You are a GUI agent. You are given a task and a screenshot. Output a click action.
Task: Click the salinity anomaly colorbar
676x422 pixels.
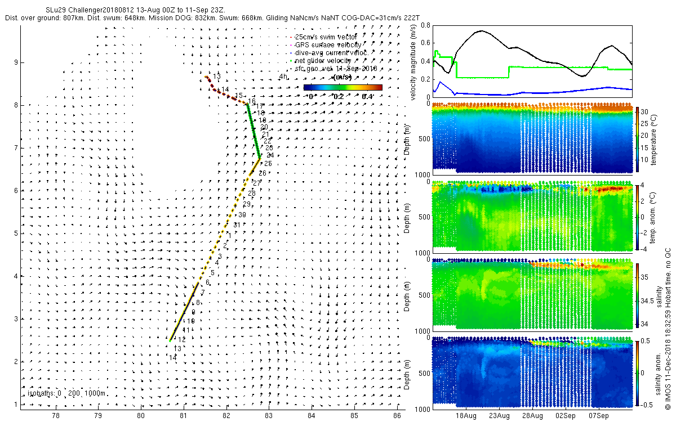tap(637, 372)
